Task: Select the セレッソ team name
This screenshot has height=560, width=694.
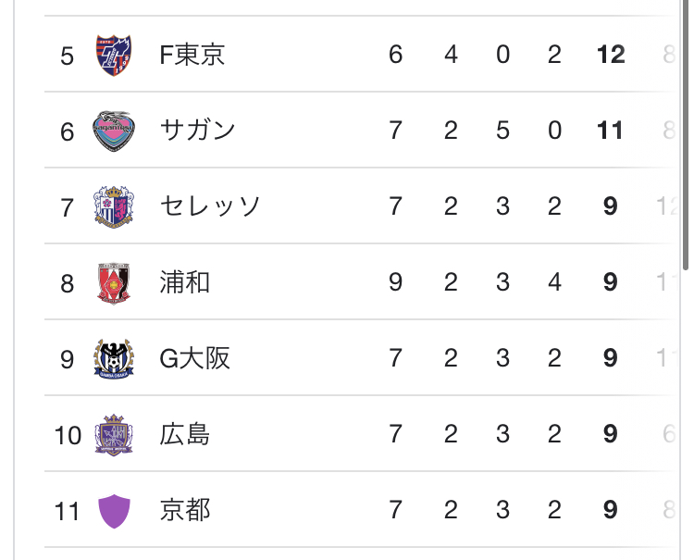Action: (211, 206)
